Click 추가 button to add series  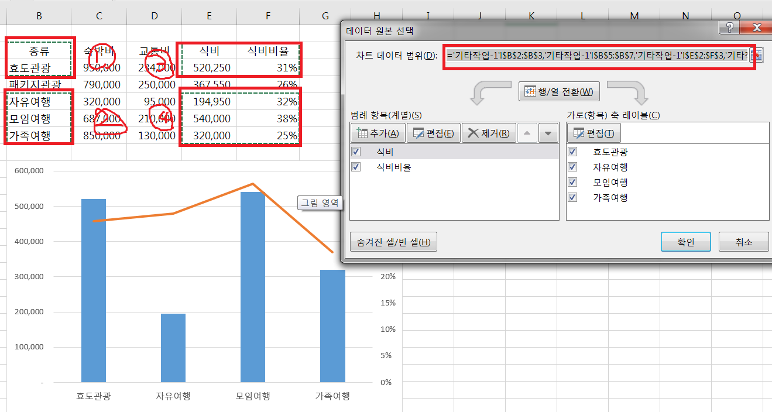[378, 133]
